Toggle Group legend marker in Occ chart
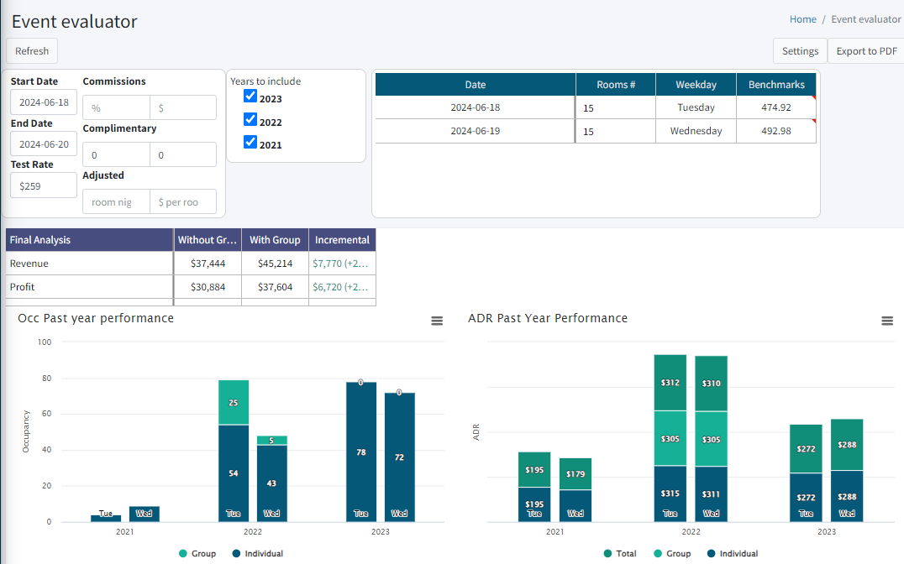Viewport: 904px width, 564px height. click(x=184, y=554)
